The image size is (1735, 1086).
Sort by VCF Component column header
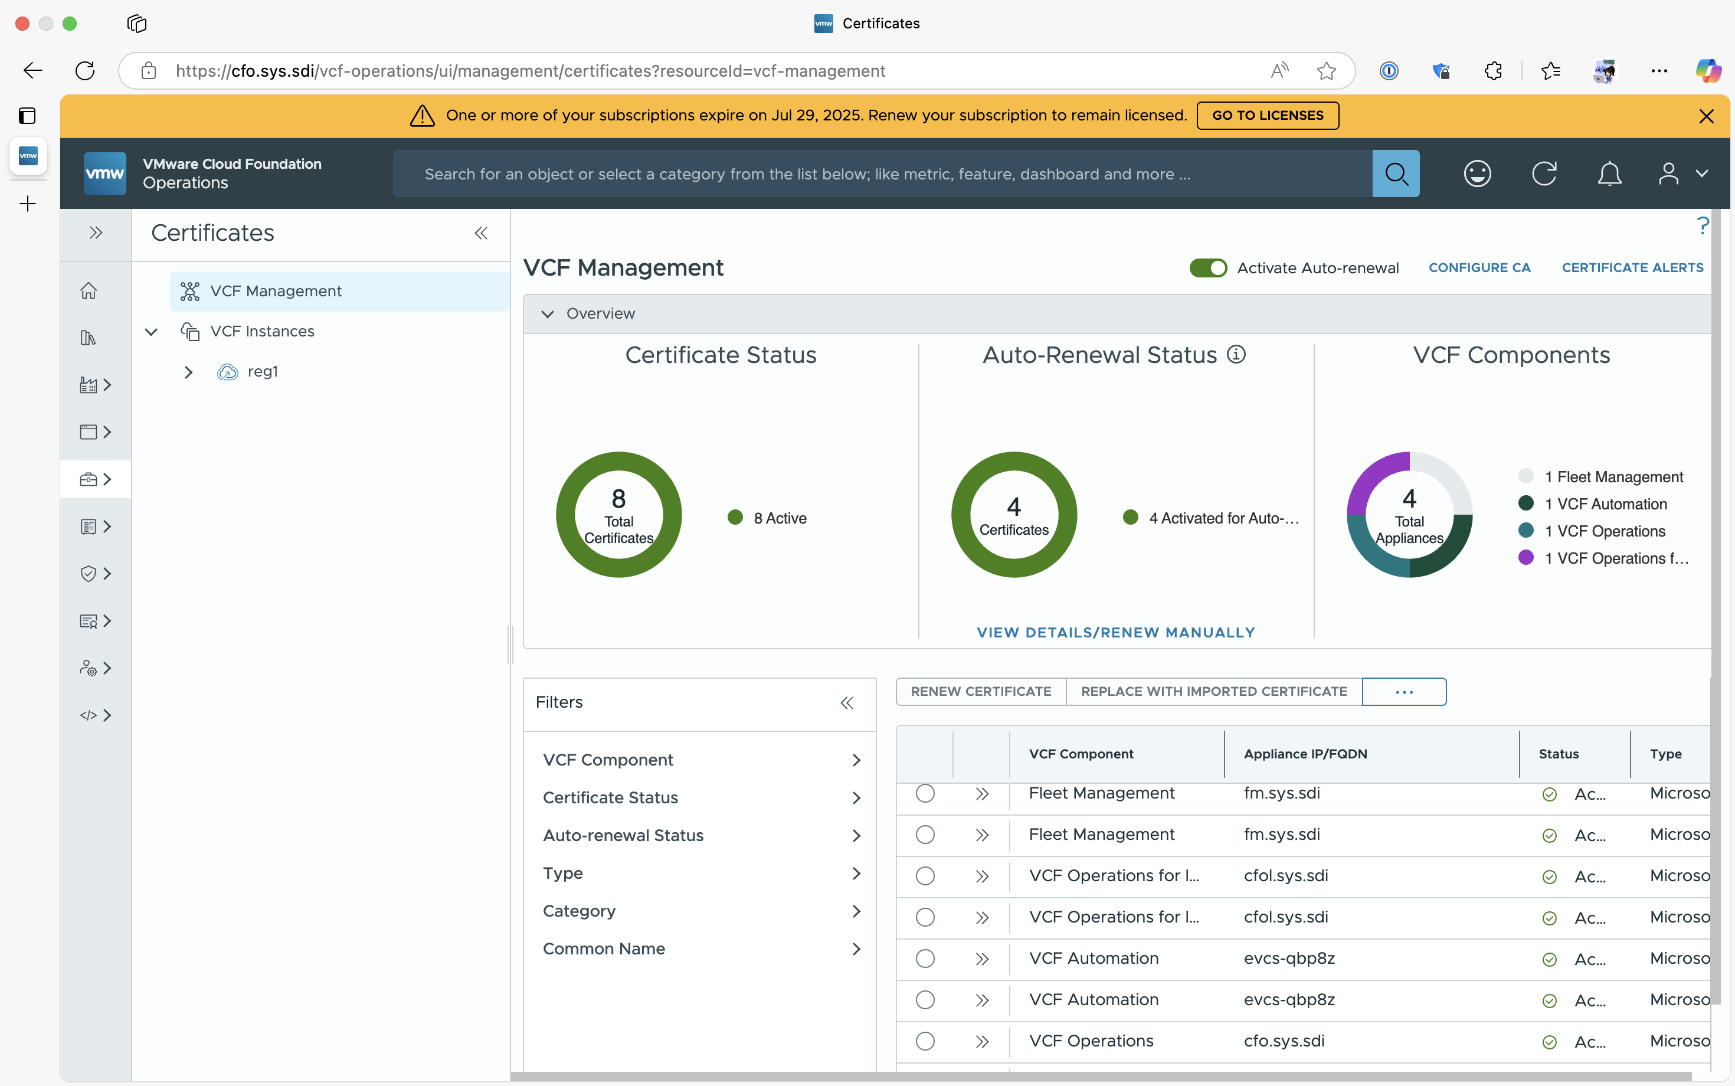(1081, 754)
